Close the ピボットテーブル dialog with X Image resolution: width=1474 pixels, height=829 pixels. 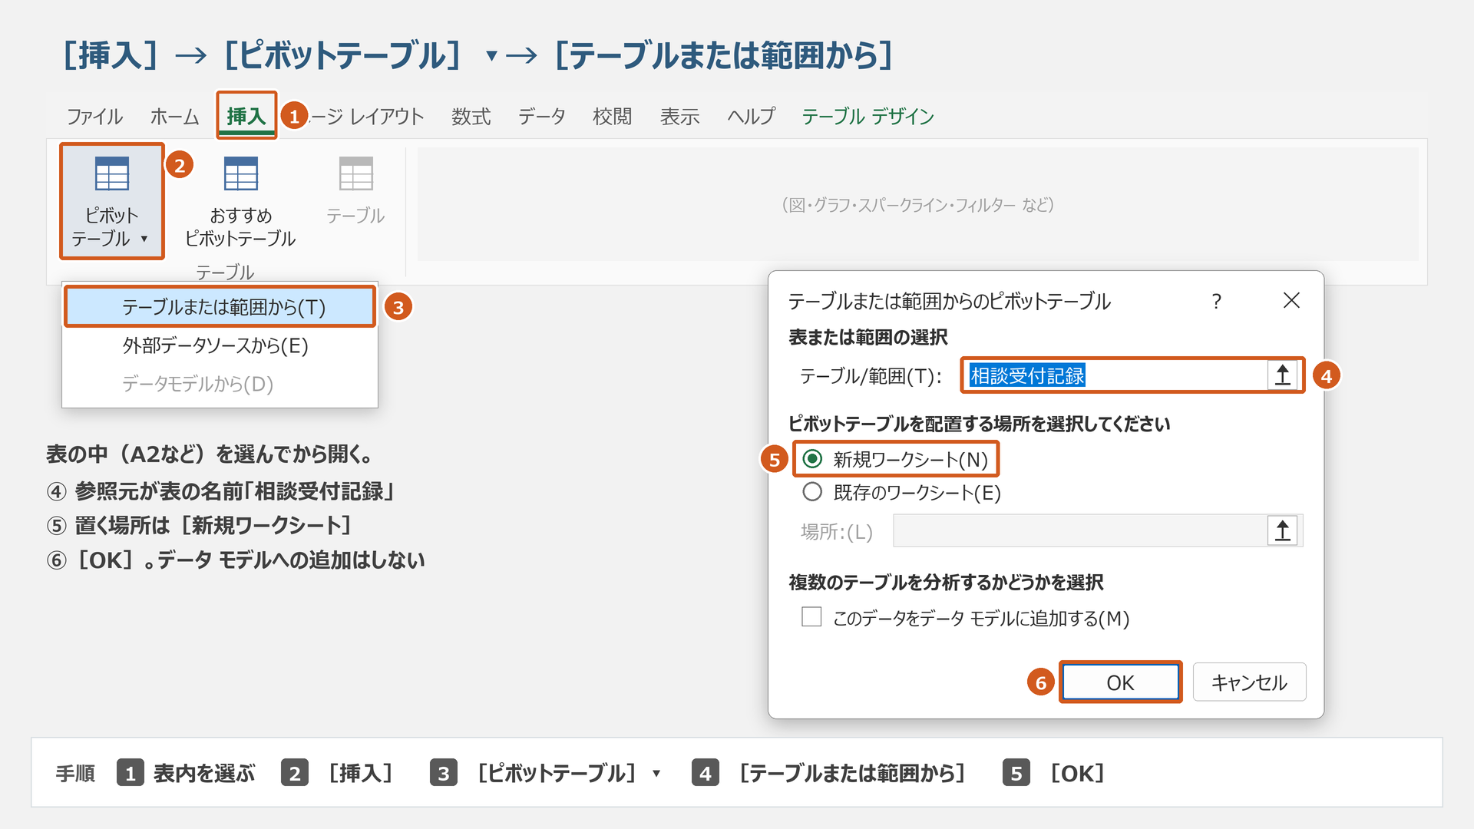(1291, 300)
